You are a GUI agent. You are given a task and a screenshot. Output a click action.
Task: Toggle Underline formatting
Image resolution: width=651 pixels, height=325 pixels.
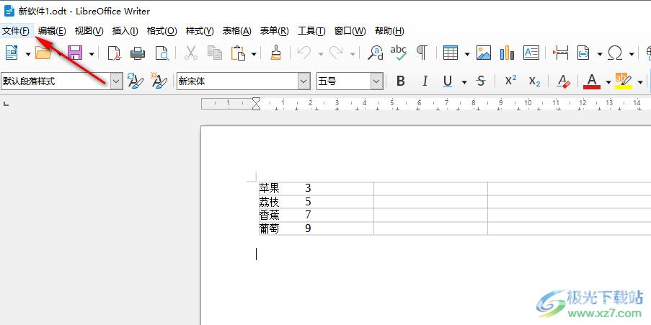click(x=448, y=81)
